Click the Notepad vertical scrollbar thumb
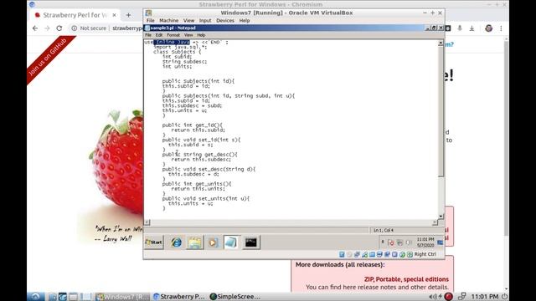536x301 pixels. coord(441,111)
